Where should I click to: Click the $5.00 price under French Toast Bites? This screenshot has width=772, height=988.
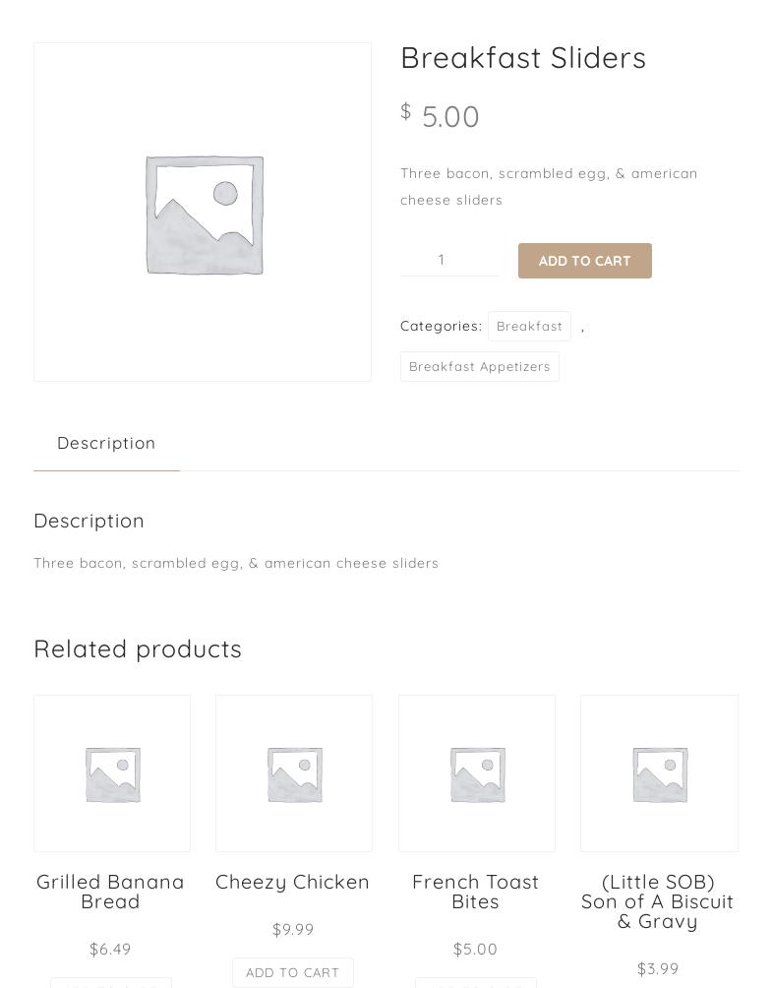[x=475, y=949]
